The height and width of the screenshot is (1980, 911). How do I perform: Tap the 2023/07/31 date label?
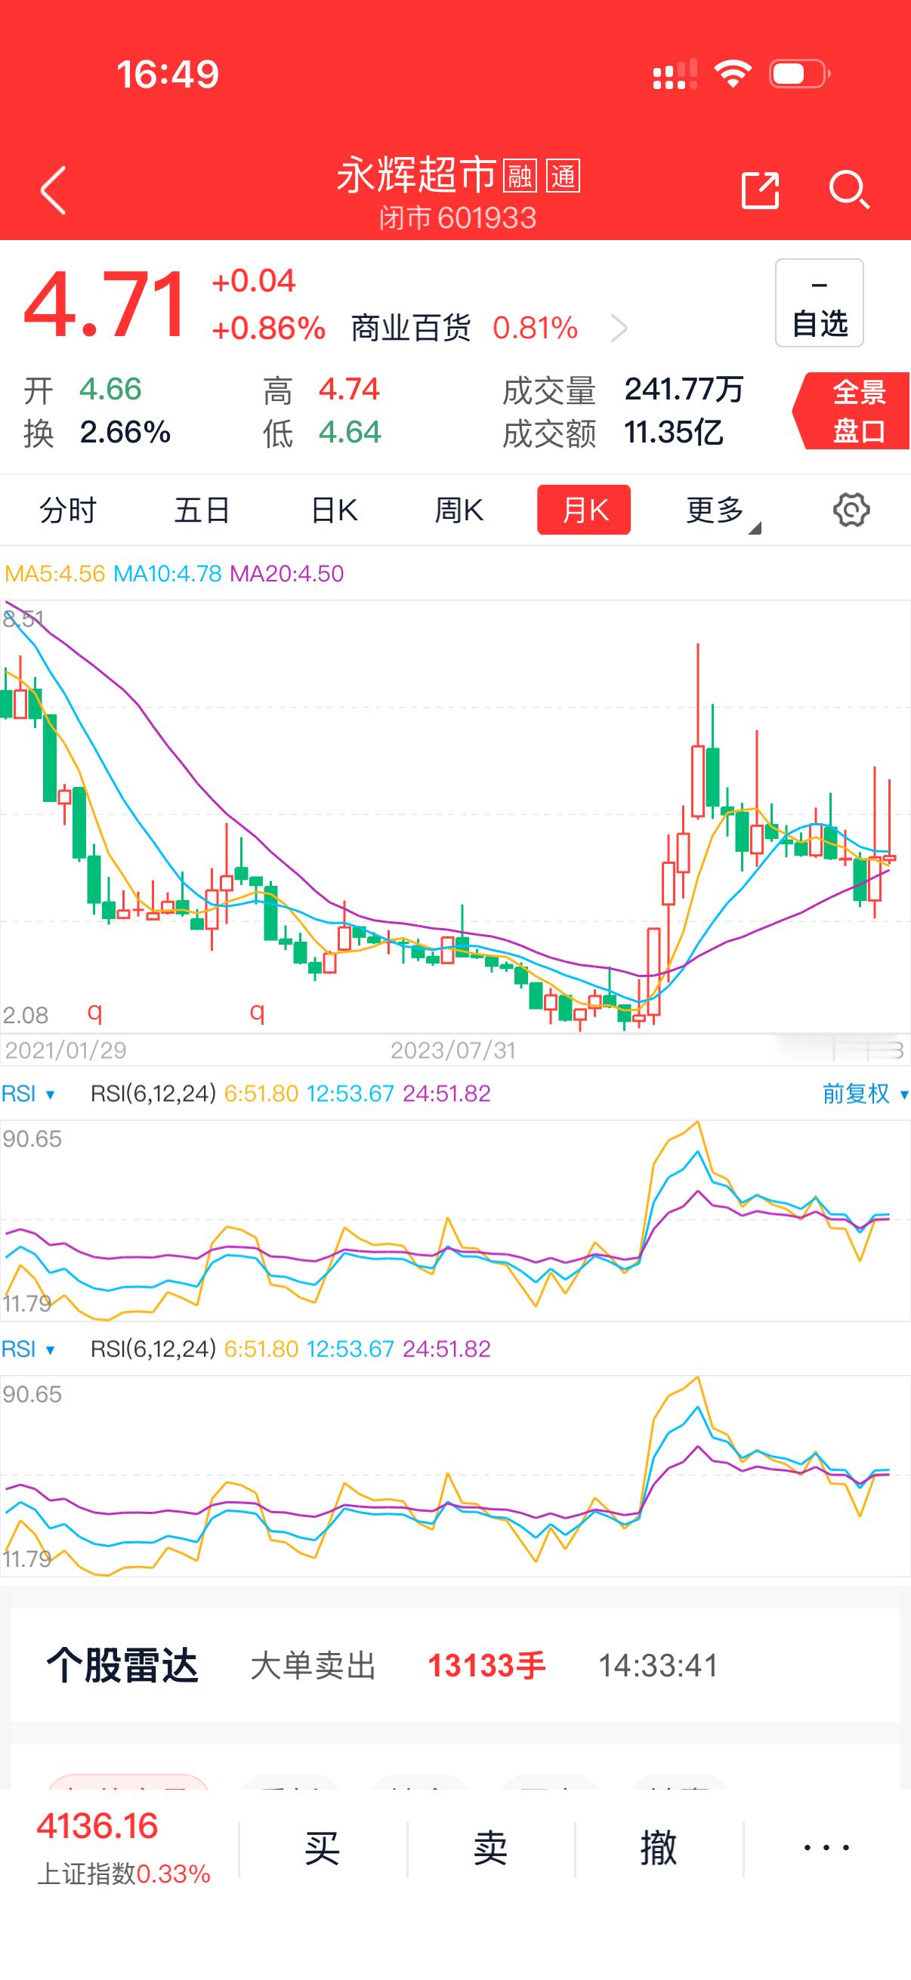(452, 1050)
